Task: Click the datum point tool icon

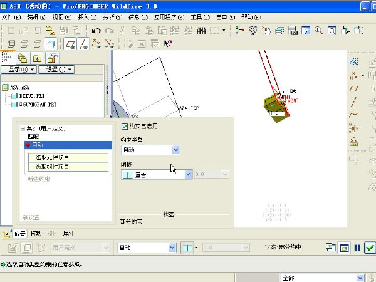Action: [x=353, y=76]
